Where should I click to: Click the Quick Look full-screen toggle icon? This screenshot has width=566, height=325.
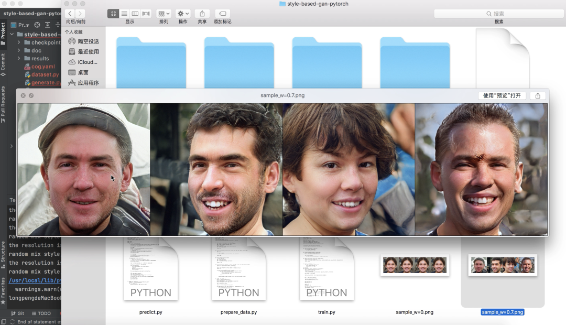click(31, 96)
